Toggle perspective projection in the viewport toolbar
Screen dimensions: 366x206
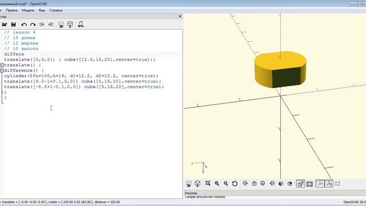coord(301,184)
